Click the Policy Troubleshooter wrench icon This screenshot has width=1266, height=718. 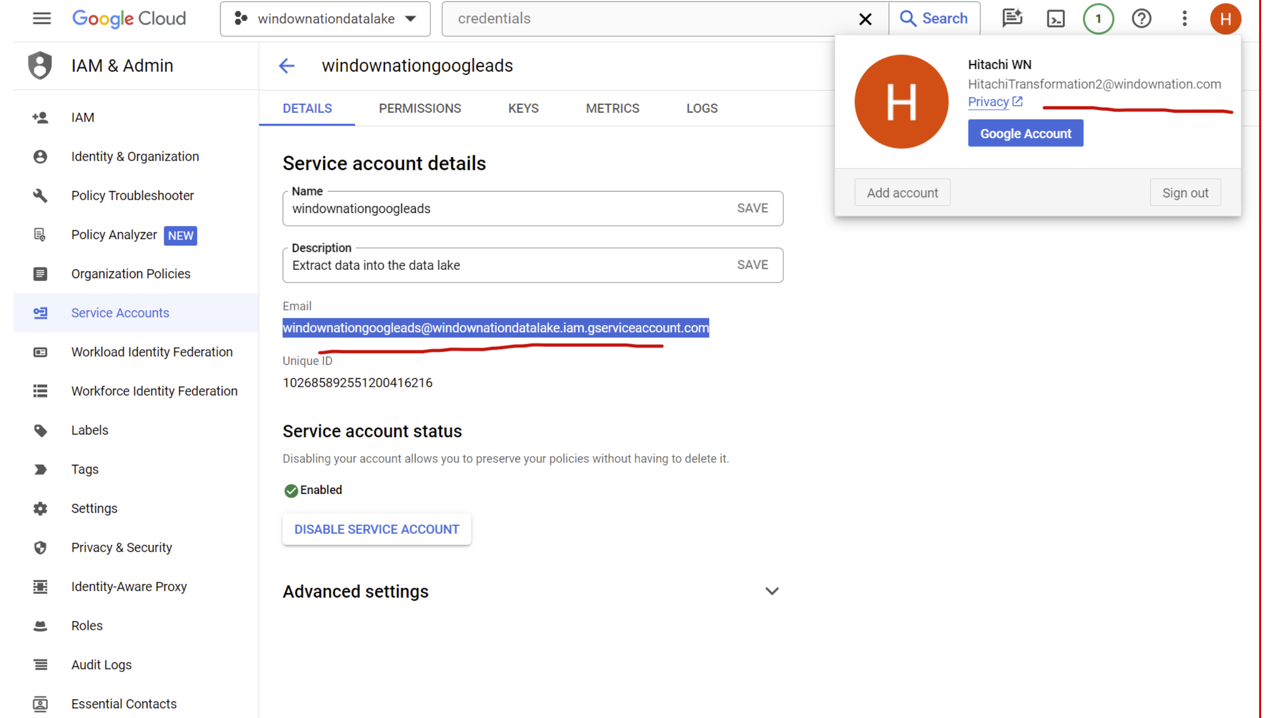point(41,195)
